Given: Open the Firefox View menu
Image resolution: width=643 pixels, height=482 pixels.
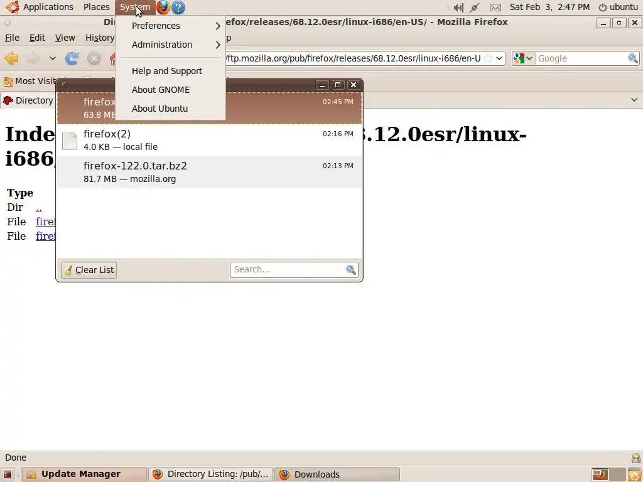Looking at the screenshot, I should pyautogui.click(x=65, y=38).
